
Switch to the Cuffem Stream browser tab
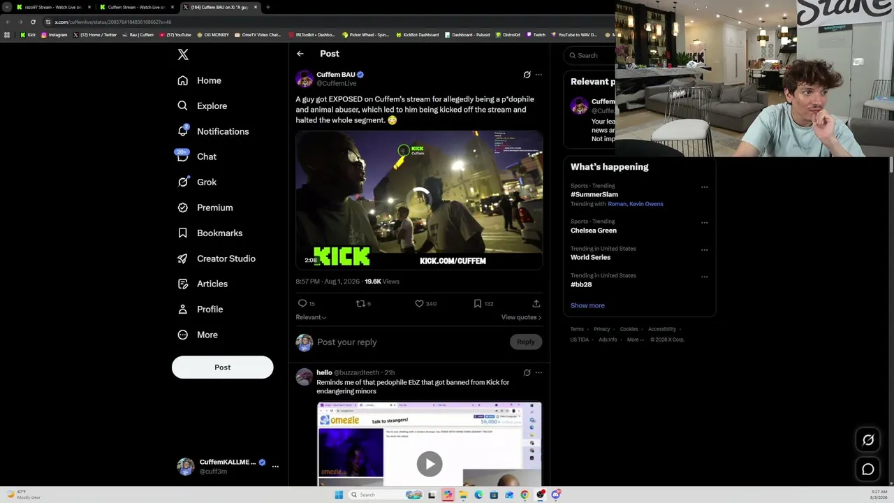pos(137,7)
